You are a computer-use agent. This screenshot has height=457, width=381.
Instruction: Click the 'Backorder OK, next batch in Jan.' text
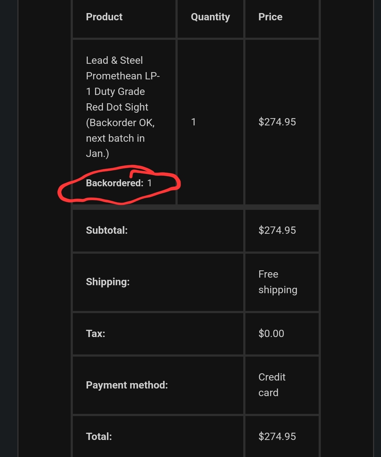coord(120,138)
